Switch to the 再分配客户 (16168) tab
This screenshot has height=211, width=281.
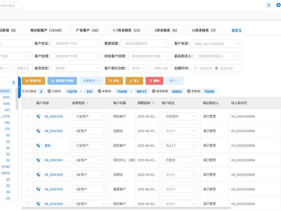coord(47,30)
